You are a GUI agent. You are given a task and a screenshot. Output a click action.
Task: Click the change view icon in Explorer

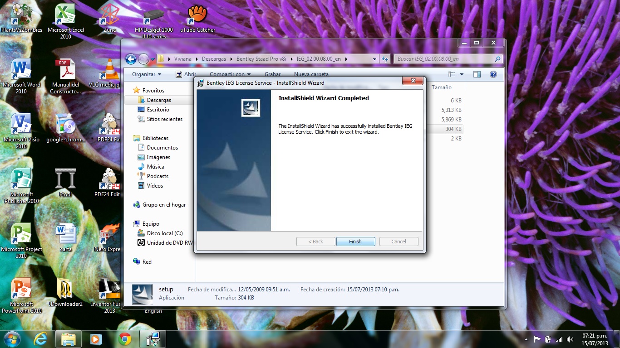[452, 74]
